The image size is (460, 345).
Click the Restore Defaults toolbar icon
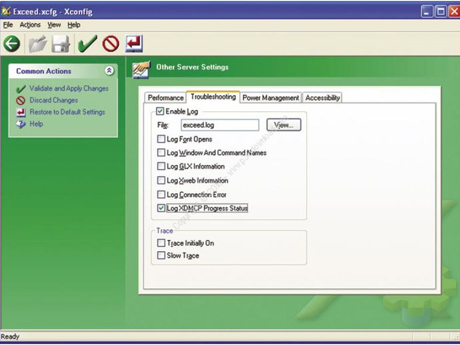(x=134, y=44)
